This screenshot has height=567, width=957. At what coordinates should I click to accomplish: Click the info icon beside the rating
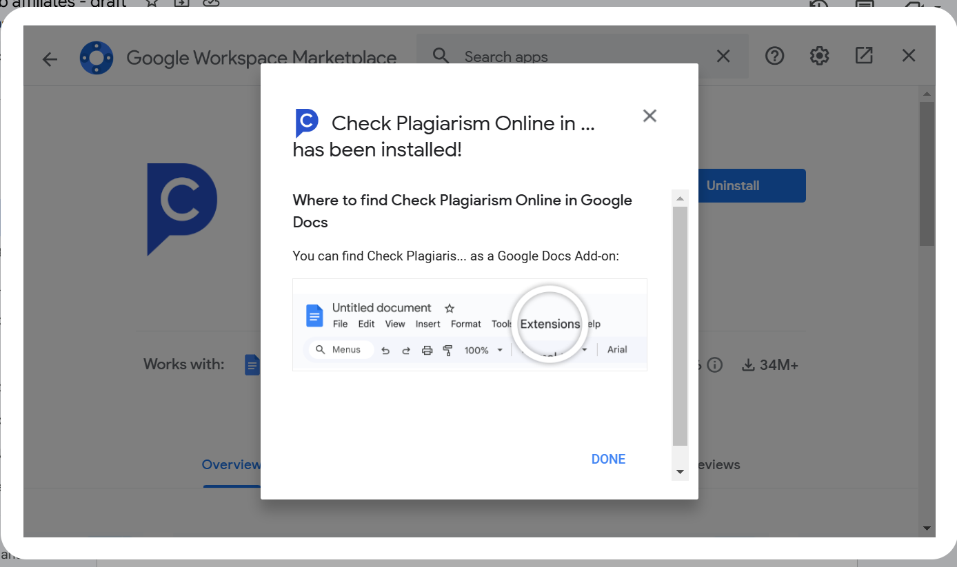[715, 365]
